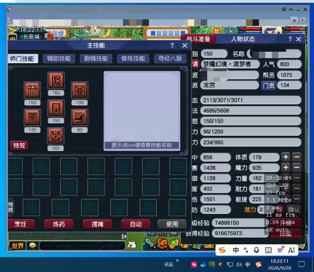The height and width of the screenshot is (272, 314).
Task: Select the level 80 skill icon
Action: pyautogui.click(x=79, y=117)
